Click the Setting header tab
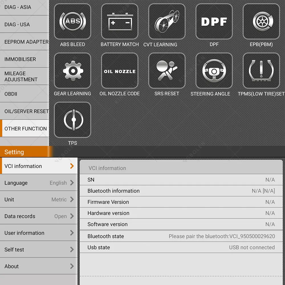The height and width of the screenshot is (285, 285). (25, 152)
